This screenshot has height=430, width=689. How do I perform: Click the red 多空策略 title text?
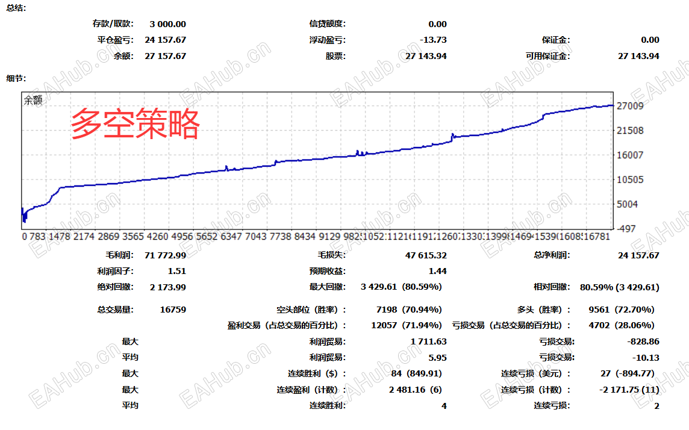pos(136,124)
